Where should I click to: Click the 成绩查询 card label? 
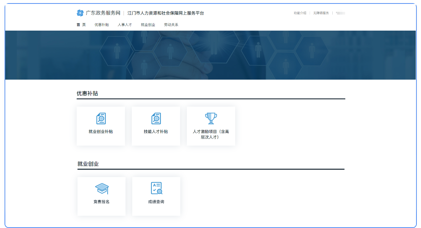coord(156,202)
